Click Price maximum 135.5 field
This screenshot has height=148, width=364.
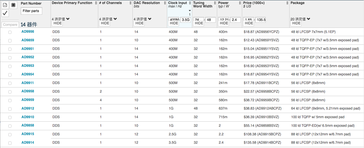pos(260,20)
